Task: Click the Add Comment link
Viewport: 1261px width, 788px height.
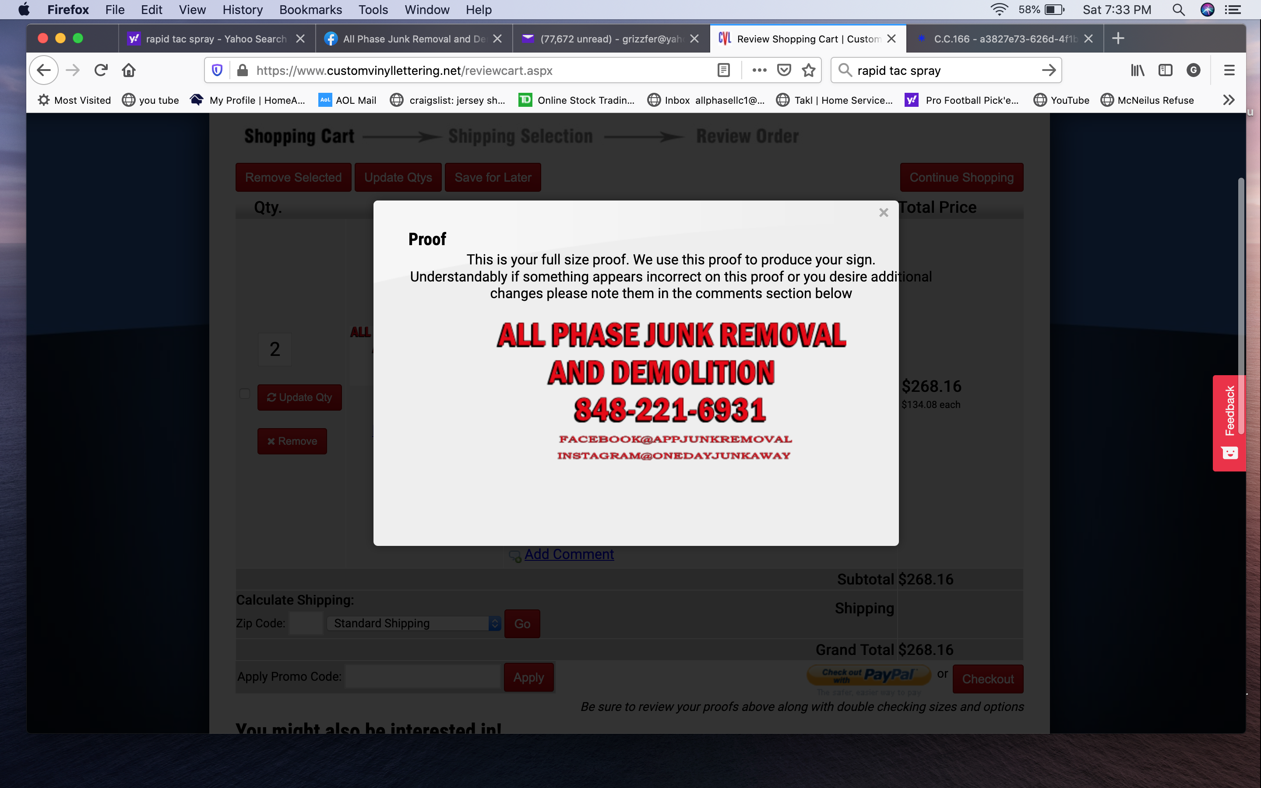Action: coord(568,554)
